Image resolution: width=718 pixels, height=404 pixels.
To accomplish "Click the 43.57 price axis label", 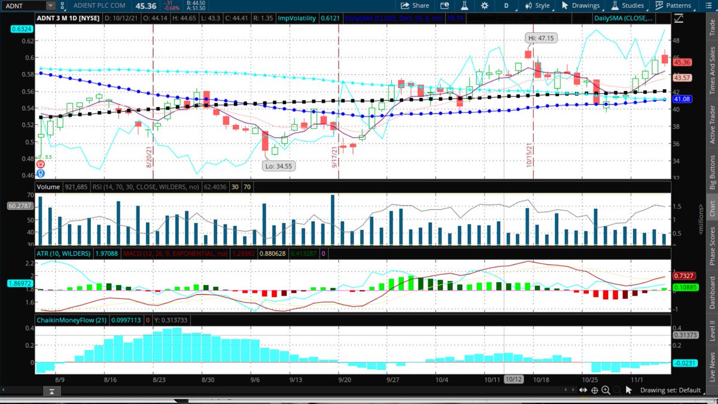I will [x=682, y=78].
